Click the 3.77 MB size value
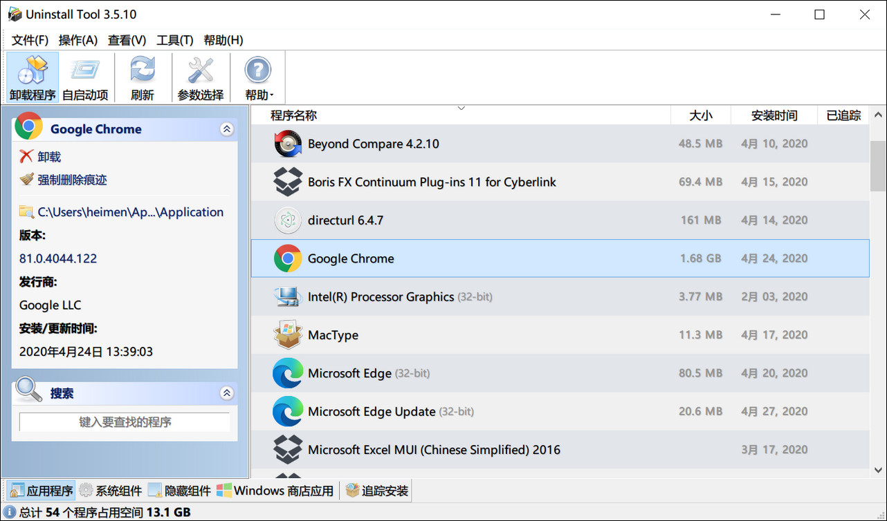Screen dimensions: 887x521 point(700,296)
